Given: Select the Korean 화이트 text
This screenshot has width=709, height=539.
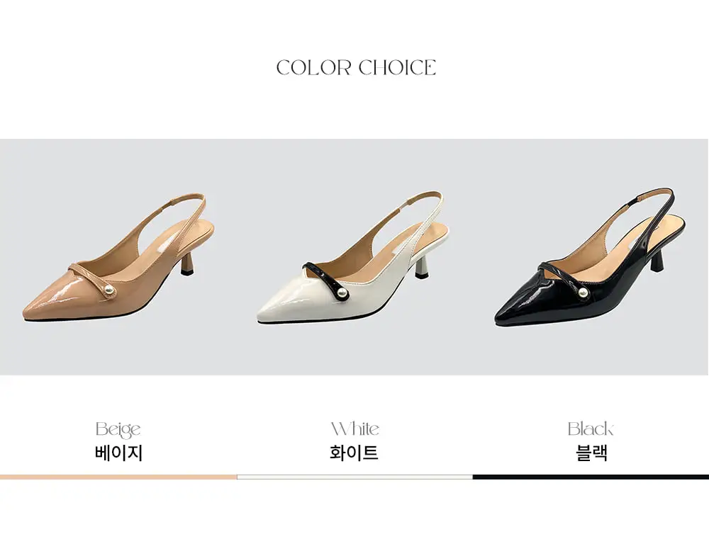Looking at the screenshot, I should (x=354, y=453).
